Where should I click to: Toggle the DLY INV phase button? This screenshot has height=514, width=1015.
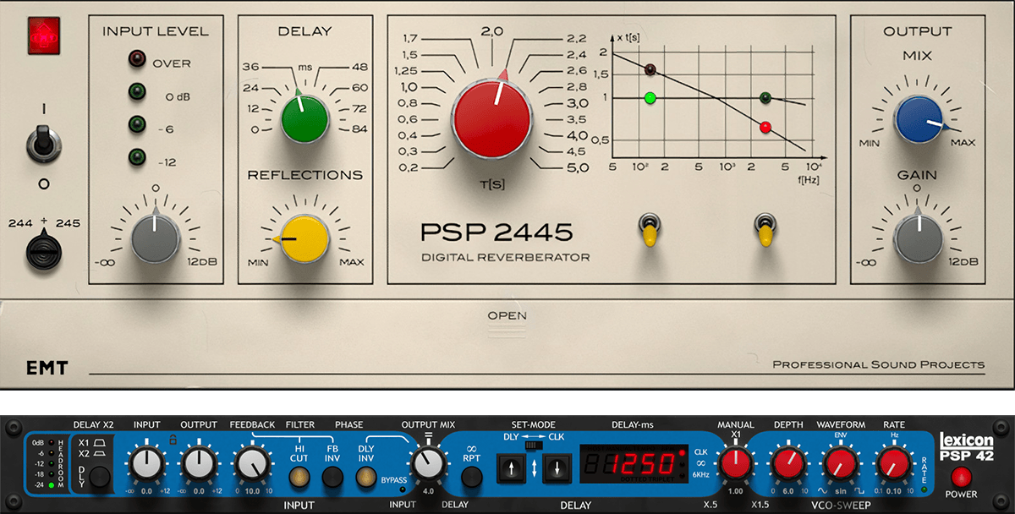[365, 478]
